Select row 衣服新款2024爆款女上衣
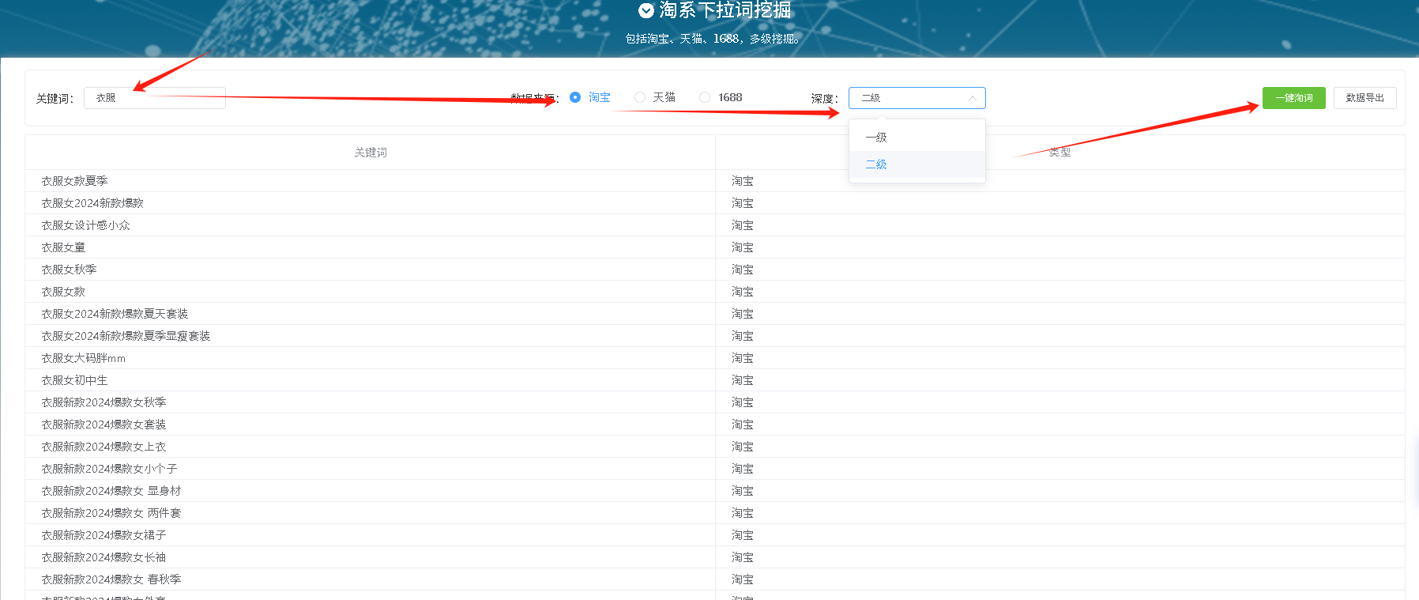 click(714, 447)
